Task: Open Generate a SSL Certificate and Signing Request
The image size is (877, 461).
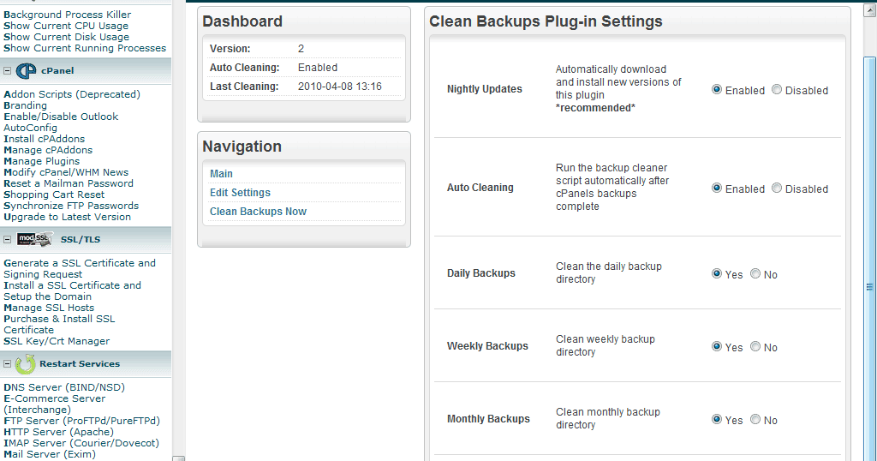Action: coord(80,269)
